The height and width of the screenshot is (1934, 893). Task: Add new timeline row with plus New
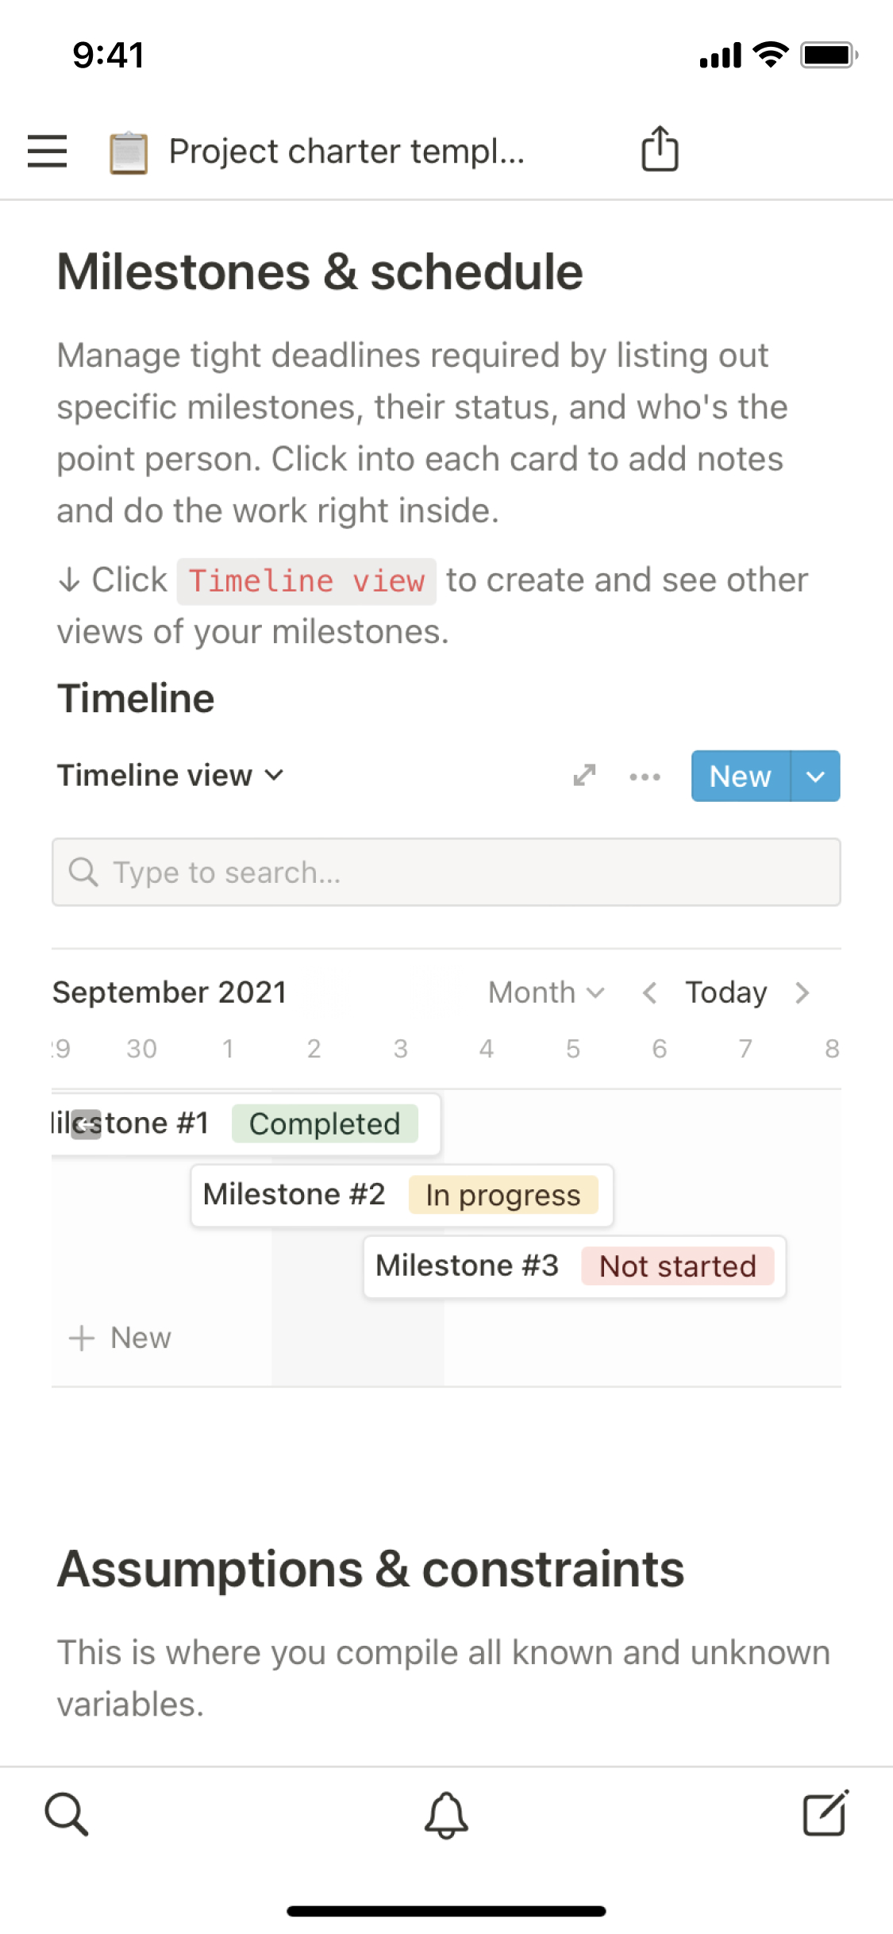(121, 1338)
